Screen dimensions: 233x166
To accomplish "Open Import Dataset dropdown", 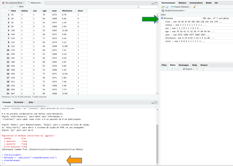I will 181,7.
